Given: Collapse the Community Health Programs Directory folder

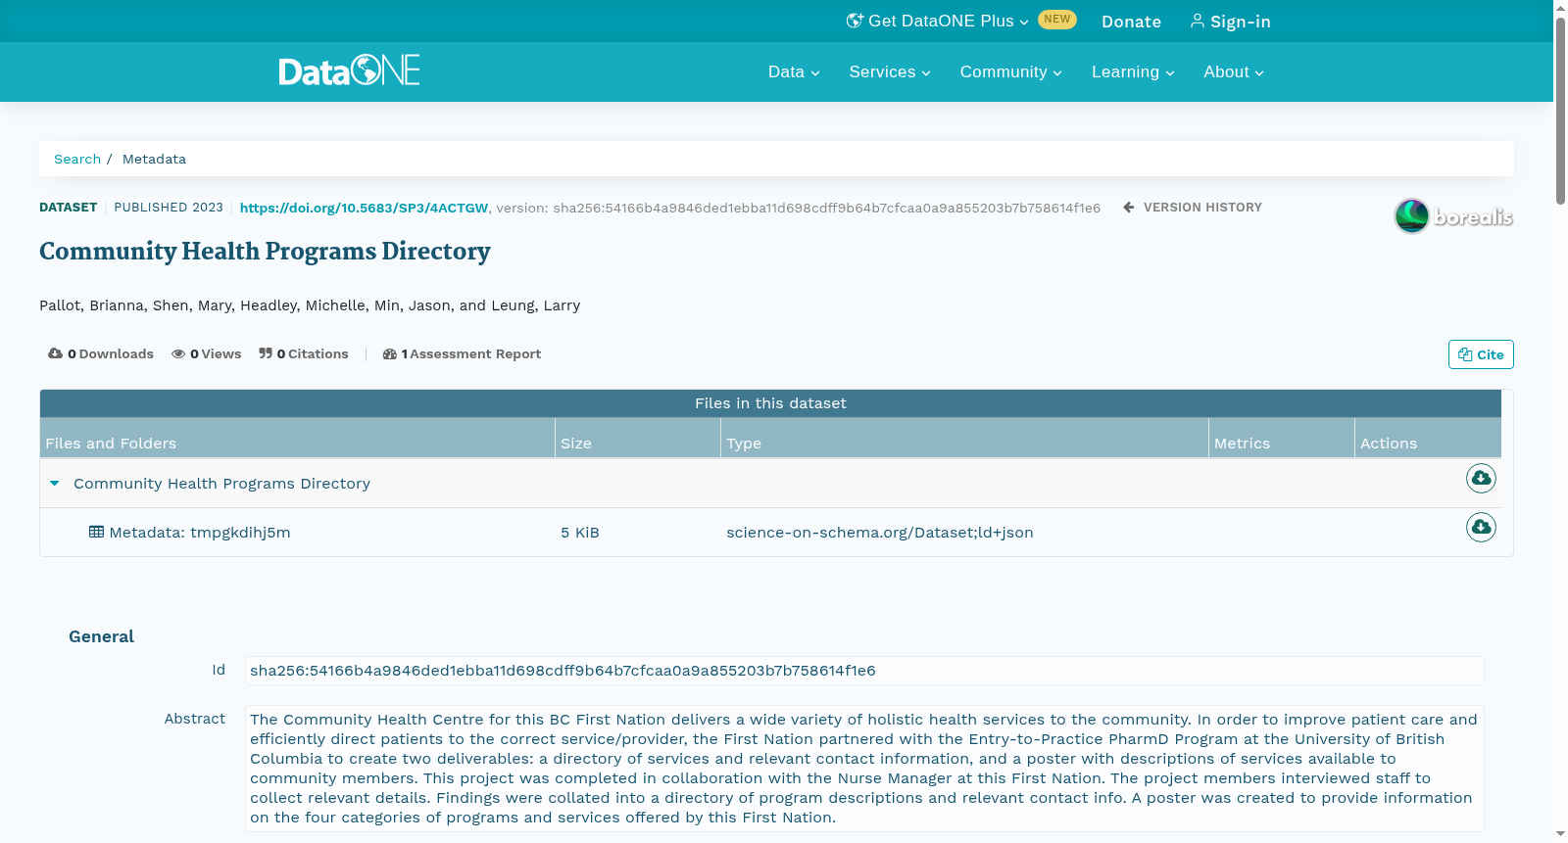Looking at the screenshot, I should [x=55, y=483].
